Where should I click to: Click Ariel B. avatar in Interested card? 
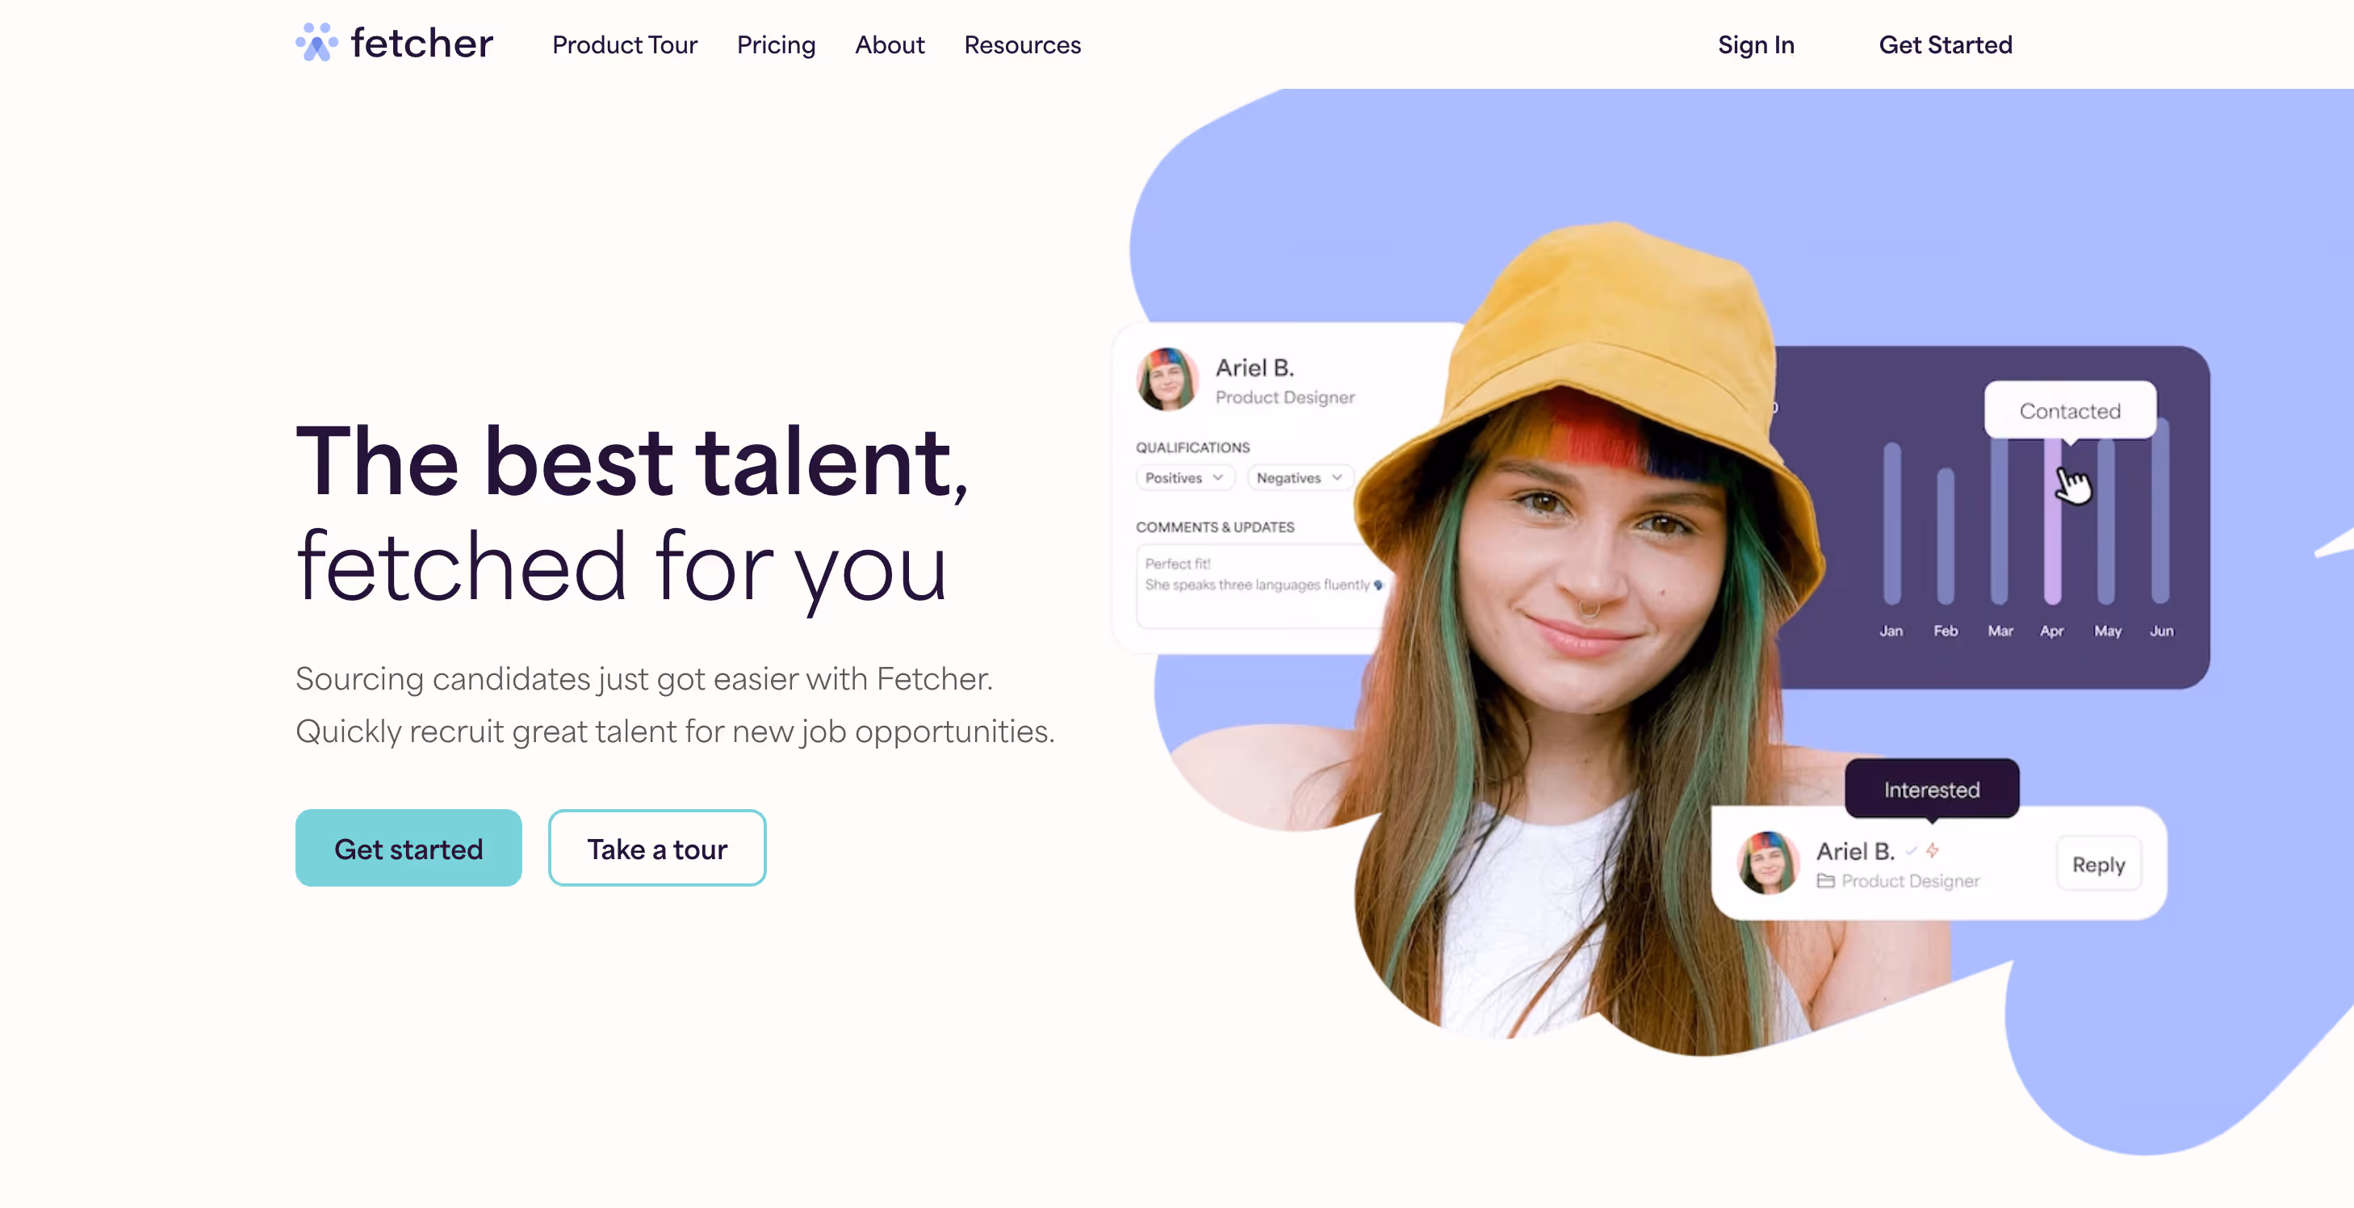[x=1767, y=862]
